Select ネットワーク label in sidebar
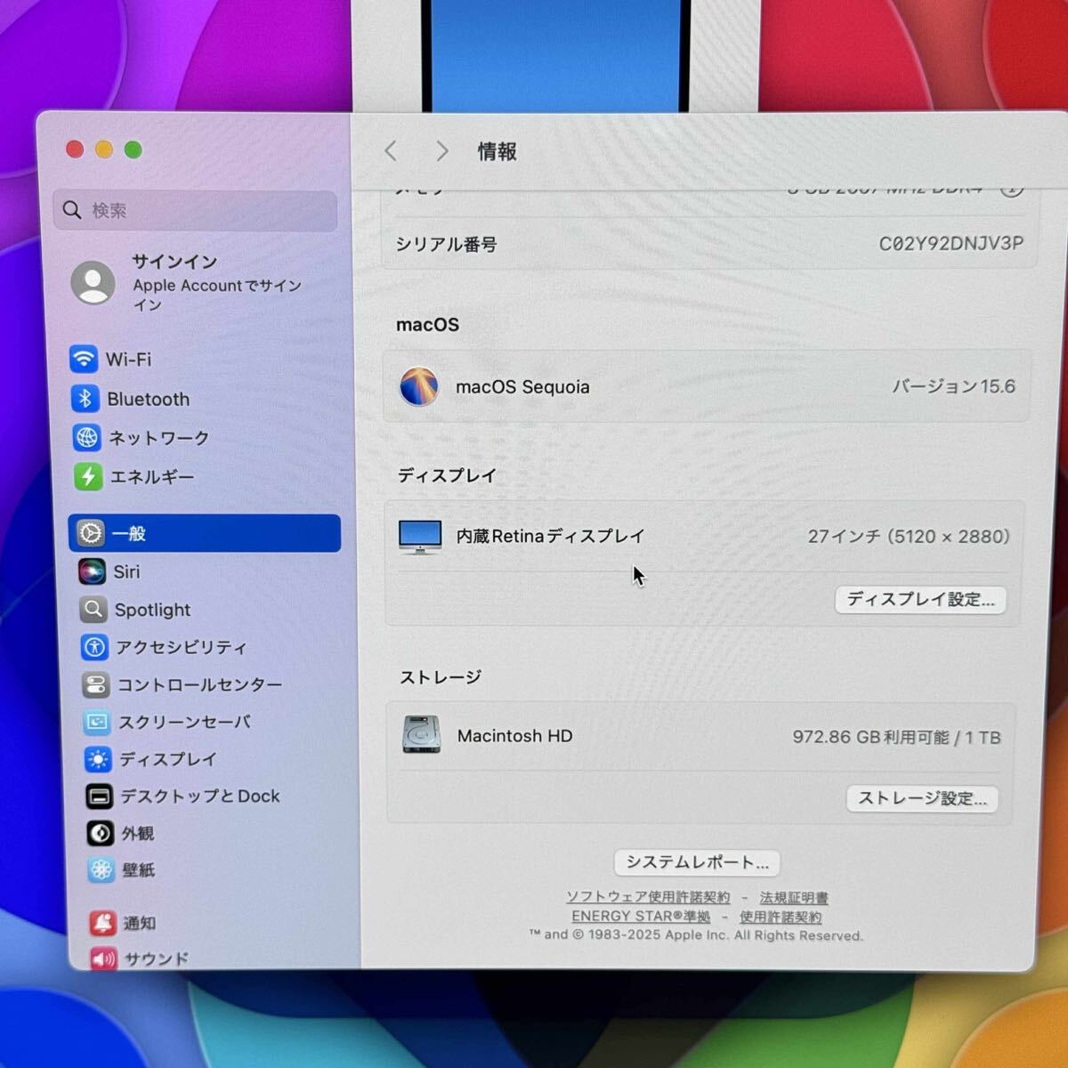This screenshot has width=1068, height=1068. coord(159,438)
